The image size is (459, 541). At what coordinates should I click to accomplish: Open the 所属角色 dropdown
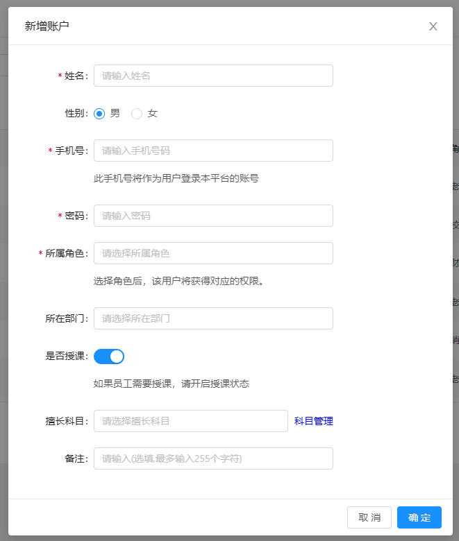pyautogui.click(x=213, y=253)
